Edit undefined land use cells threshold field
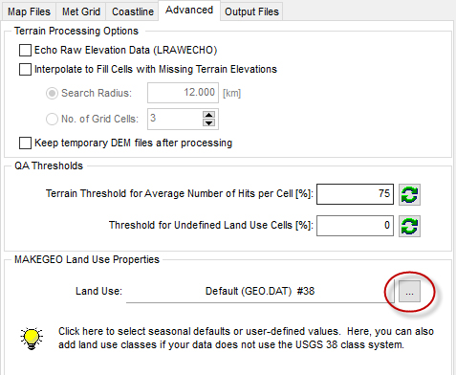Image resolution: width=456 pixels, height=375 pixels. tap(355, 226)
